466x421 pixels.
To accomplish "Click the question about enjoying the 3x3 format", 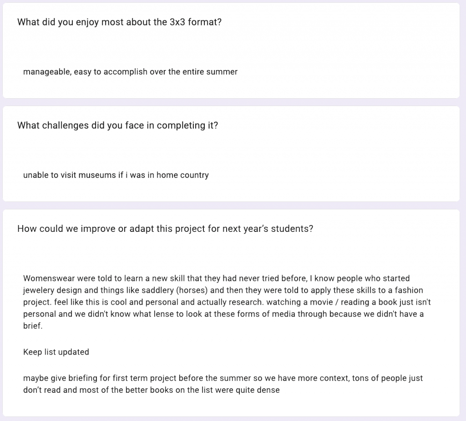I will [119, 22].
